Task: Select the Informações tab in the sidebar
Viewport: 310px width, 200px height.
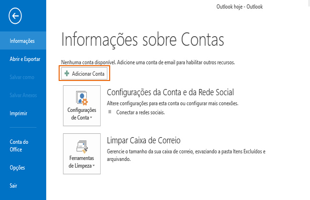Action: tap(22, 41)
